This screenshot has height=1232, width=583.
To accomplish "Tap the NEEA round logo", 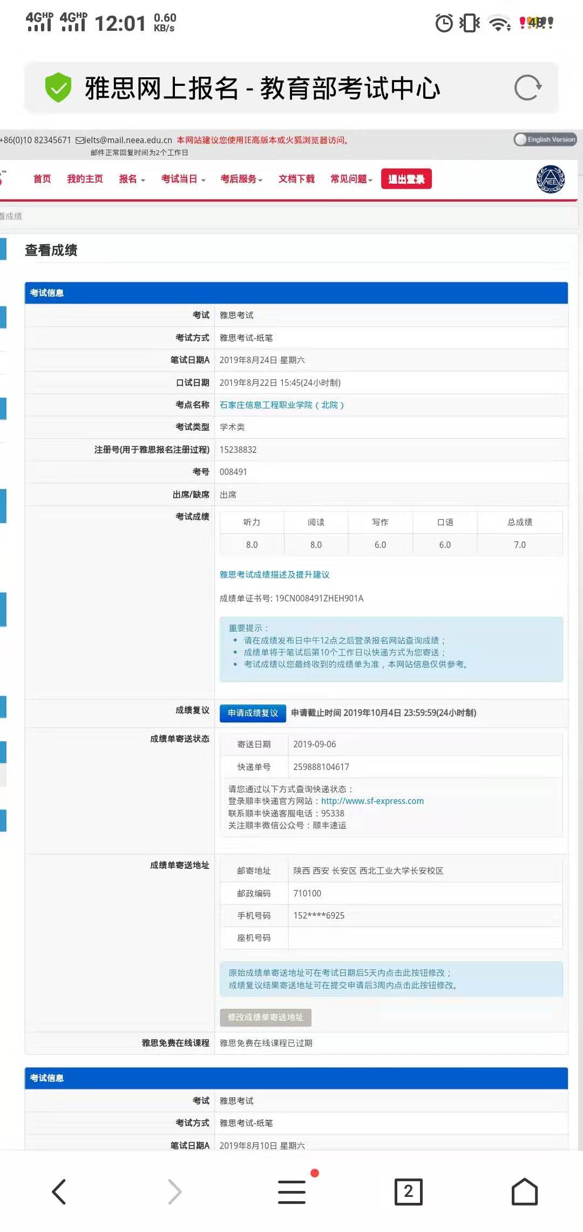I will pos(550,179).
